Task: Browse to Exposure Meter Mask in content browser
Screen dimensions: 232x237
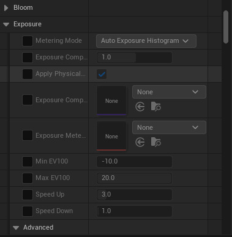Action: coord(156,142)
